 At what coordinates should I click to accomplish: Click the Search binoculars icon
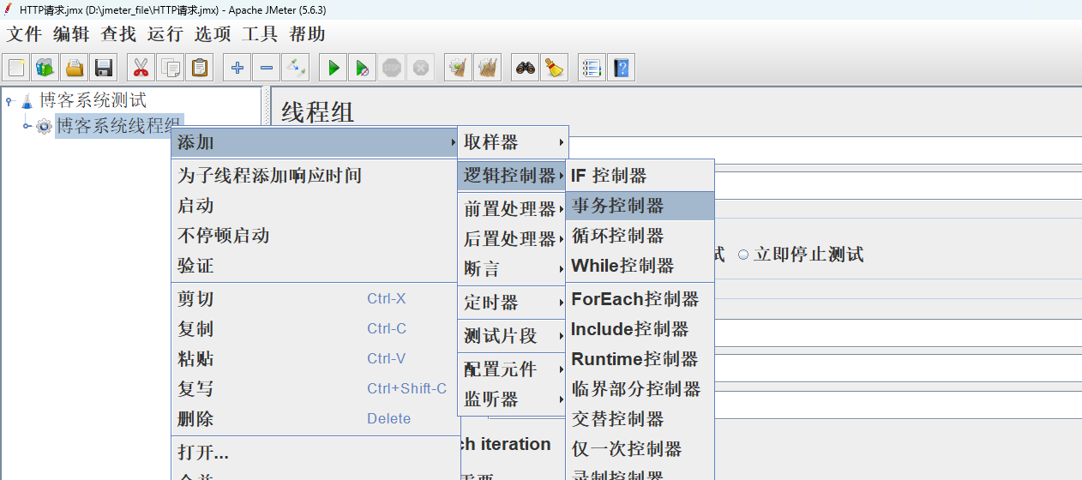pyautogui.click(x=526, y=67)
